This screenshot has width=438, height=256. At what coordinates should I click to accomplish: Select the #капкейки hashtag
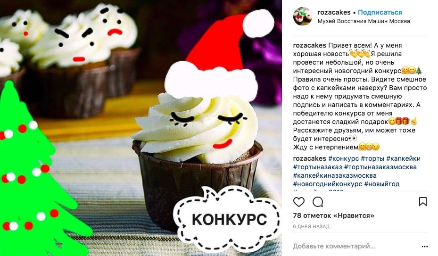pos(403,158)
